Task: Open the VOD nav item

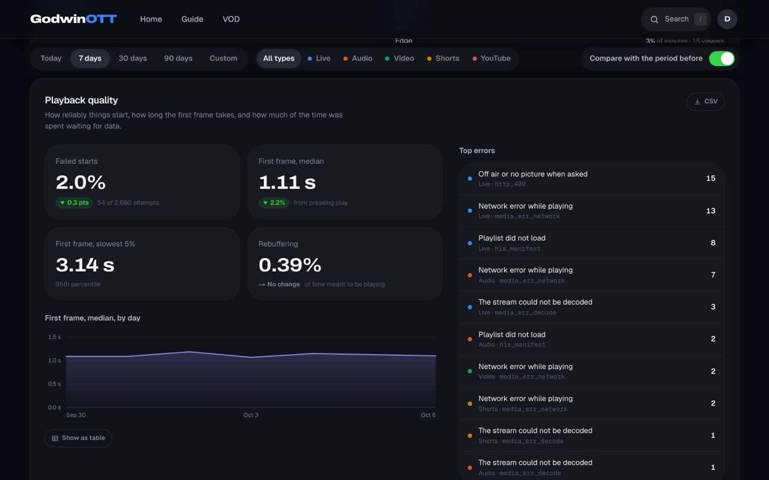Action: coord(231,19)
